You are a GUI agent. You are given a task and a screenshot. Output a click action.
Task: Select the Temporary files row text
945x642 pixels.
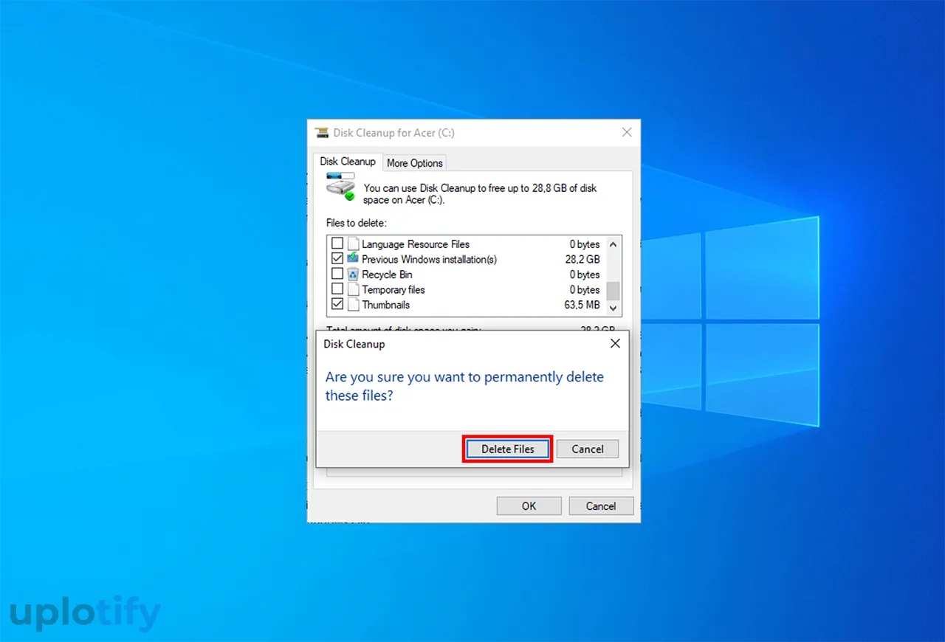(x=394, y=289)
